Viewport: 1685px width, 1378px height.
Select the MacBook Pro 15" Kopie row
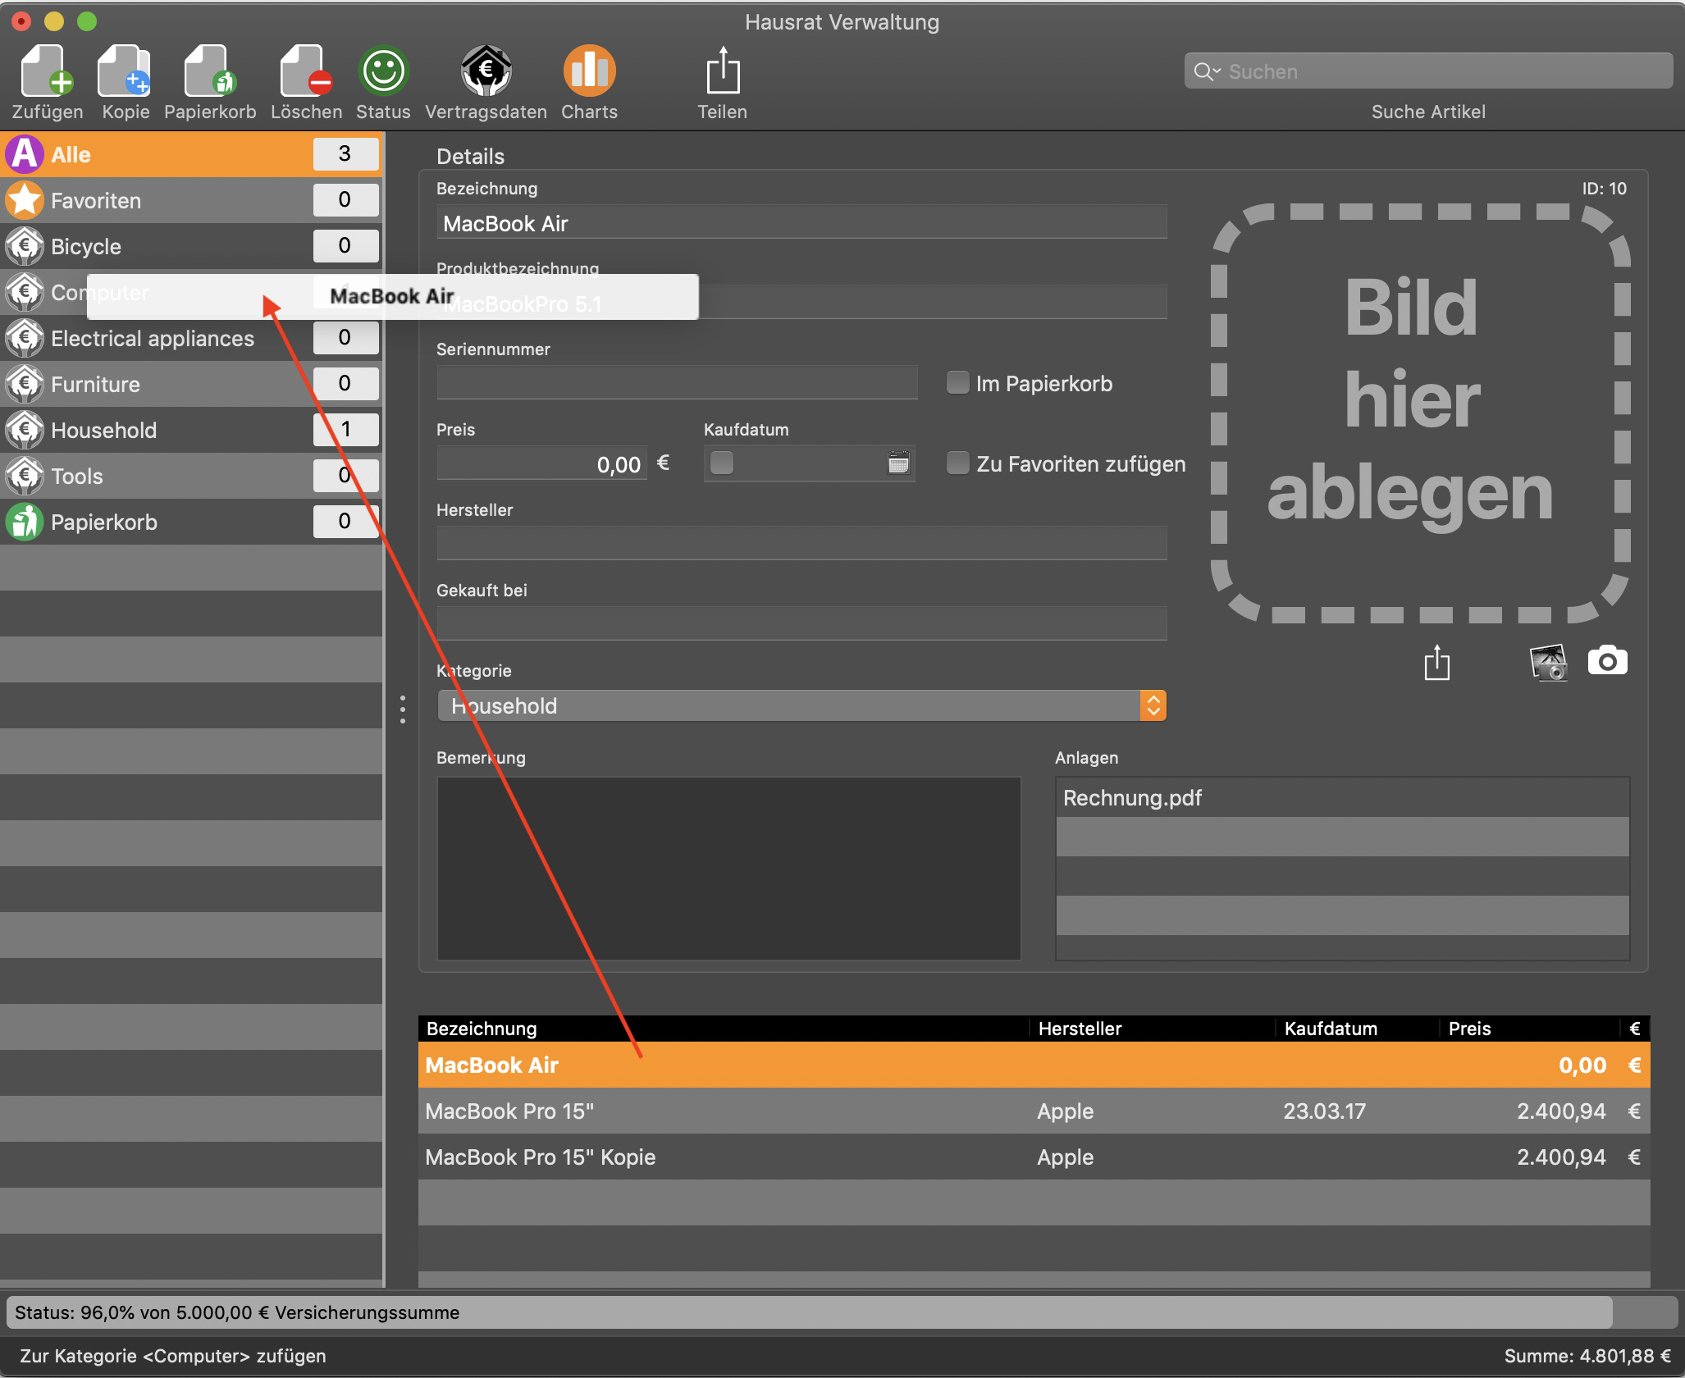pos(1034,1157)
